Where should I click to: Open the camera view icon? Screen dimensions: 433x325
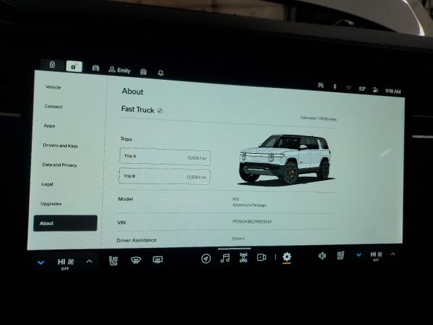[261, 257]
